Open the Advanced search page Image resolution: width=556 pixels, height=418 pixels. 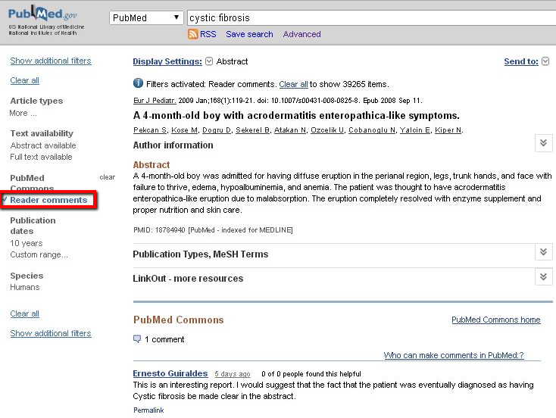[301, 34]
